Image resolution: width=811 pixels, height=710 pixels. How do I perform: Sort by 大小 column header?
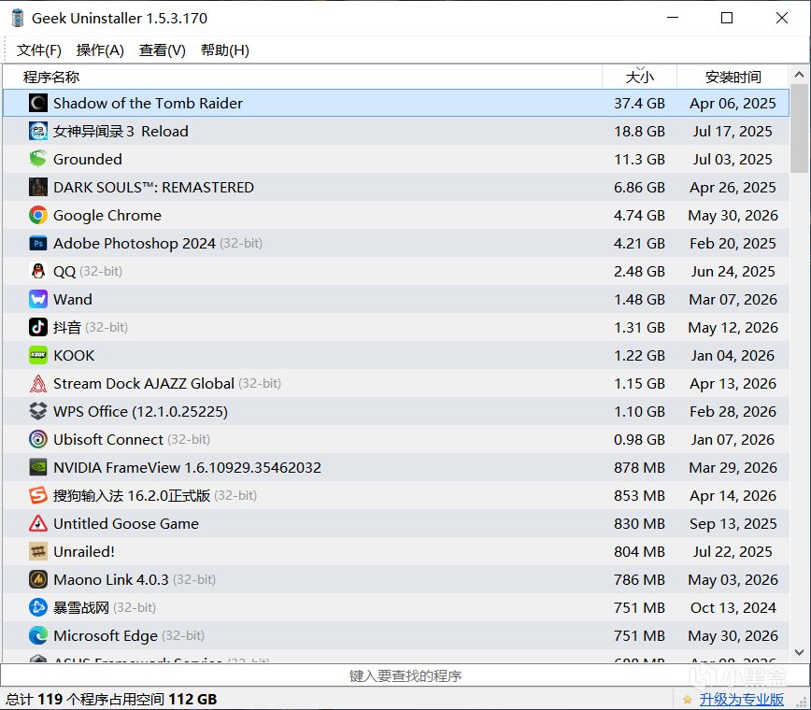639,77
